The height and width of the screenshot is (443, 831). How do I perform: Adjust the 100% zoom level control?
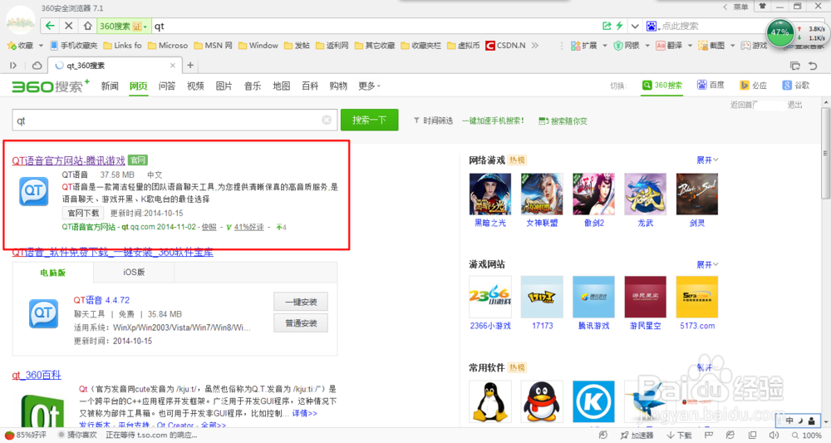[x=806, y=435]
